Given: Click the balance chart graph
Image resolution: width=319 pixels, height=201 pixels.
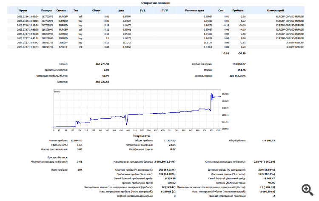Looking at the screenshot, I should click(137, 109).
